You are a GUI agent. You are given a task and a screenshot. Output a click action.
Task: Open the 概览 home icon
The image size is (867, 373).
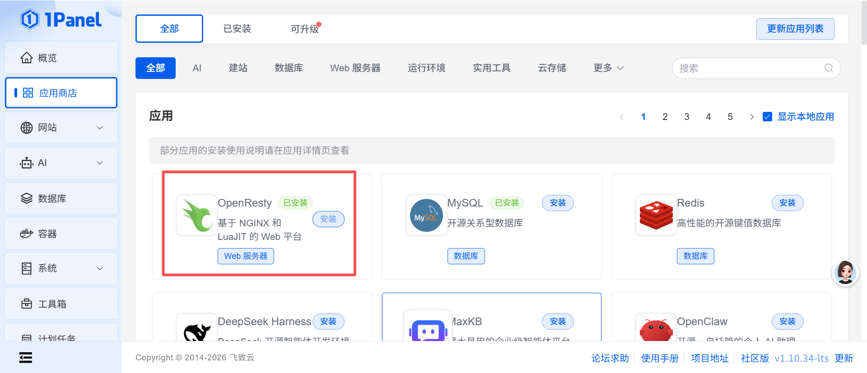pyautogui.click(x=27, y=58)
